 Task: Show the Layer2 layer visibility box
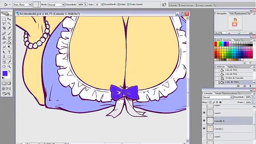tap(204, 136)
